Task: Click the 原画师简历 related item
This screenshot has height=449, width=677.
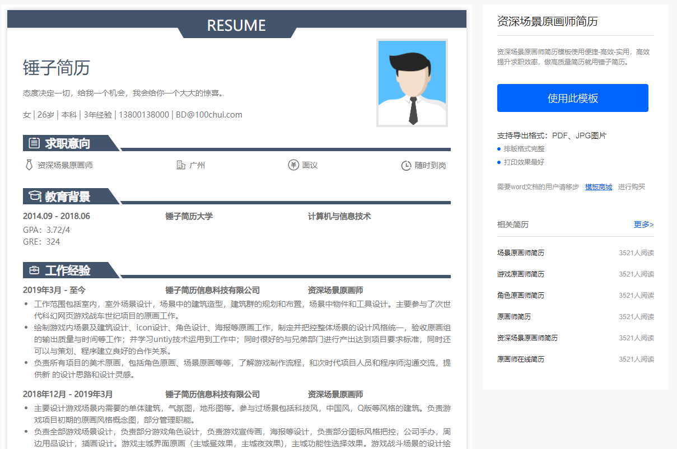Action: (x=513, y=316)
